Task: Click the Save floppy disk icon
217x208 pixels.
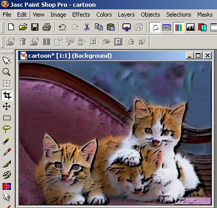Action: [35, 27]
